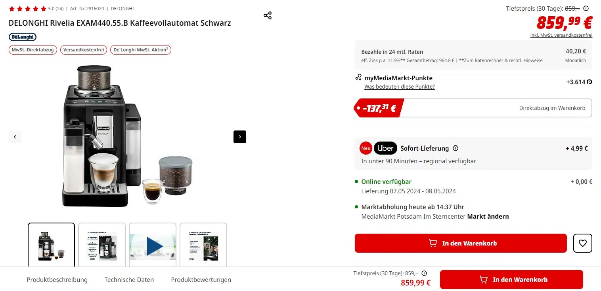Open the Produktbewertungen tab
The image size is (601, 291).
tap(201, 280)
